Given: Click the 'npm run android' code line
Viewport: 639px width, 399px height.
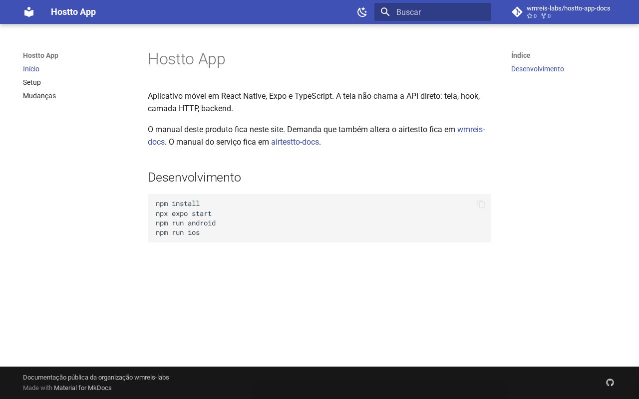Looking at the screenshot, I should 186,223.
